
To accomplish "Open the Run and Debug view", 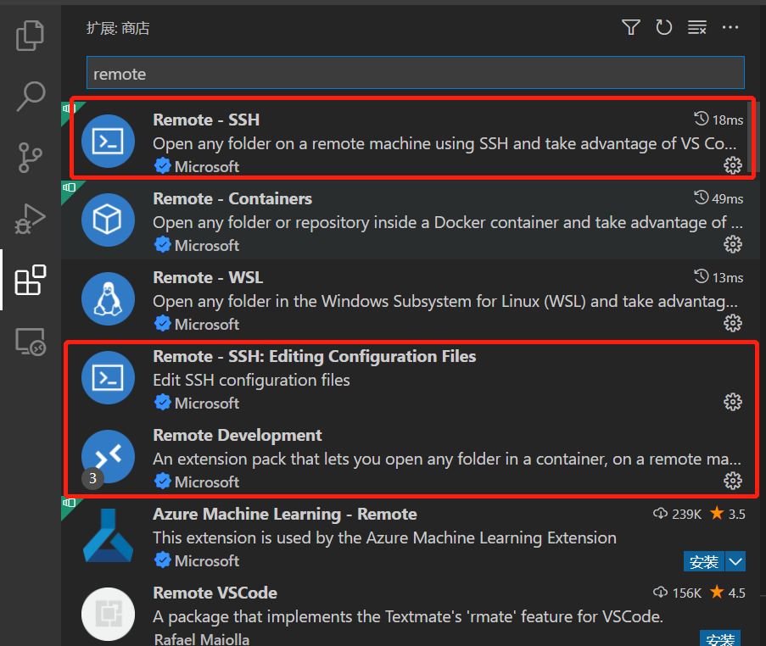I will tap(31, 219).
